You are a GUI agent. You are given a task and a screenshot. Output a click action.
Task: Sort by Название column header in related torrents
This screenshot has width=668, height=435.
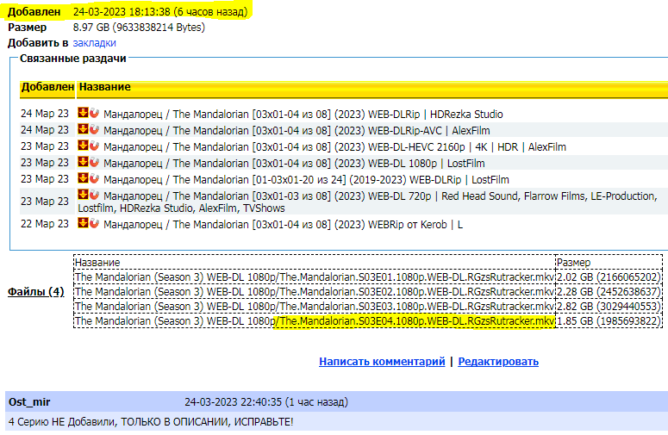point(105,87)
